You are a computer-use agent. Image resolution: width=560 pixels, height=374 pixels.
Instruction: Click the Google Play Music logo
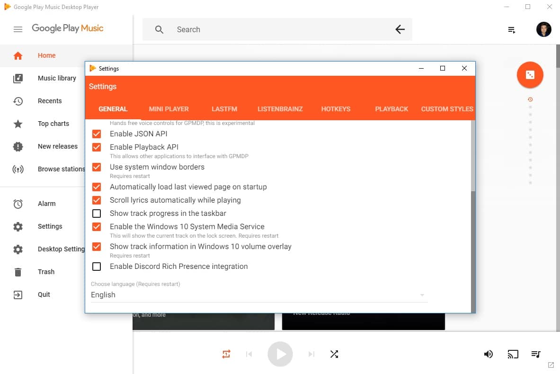point(68,28)
